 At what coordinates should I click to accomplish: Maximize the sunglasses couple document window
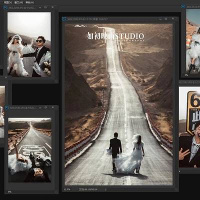click(45, 7)
